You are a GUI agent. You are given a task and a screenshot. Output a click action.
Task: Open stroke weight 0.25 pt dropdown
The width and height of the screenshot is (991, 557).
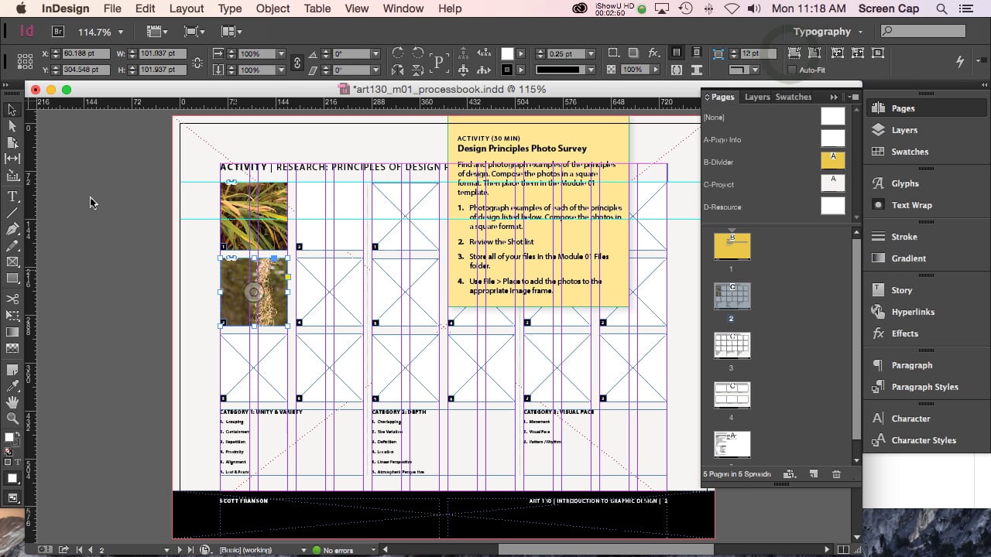591,54
